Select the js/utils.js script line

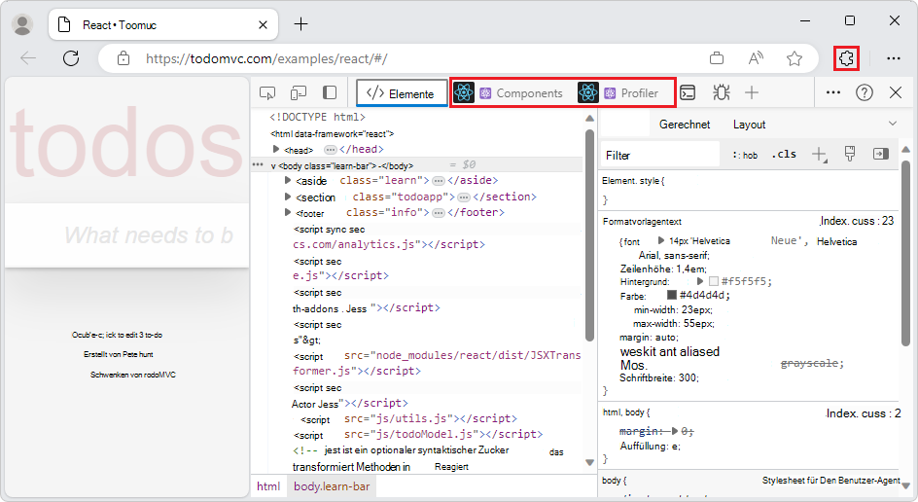coord(408,419)
